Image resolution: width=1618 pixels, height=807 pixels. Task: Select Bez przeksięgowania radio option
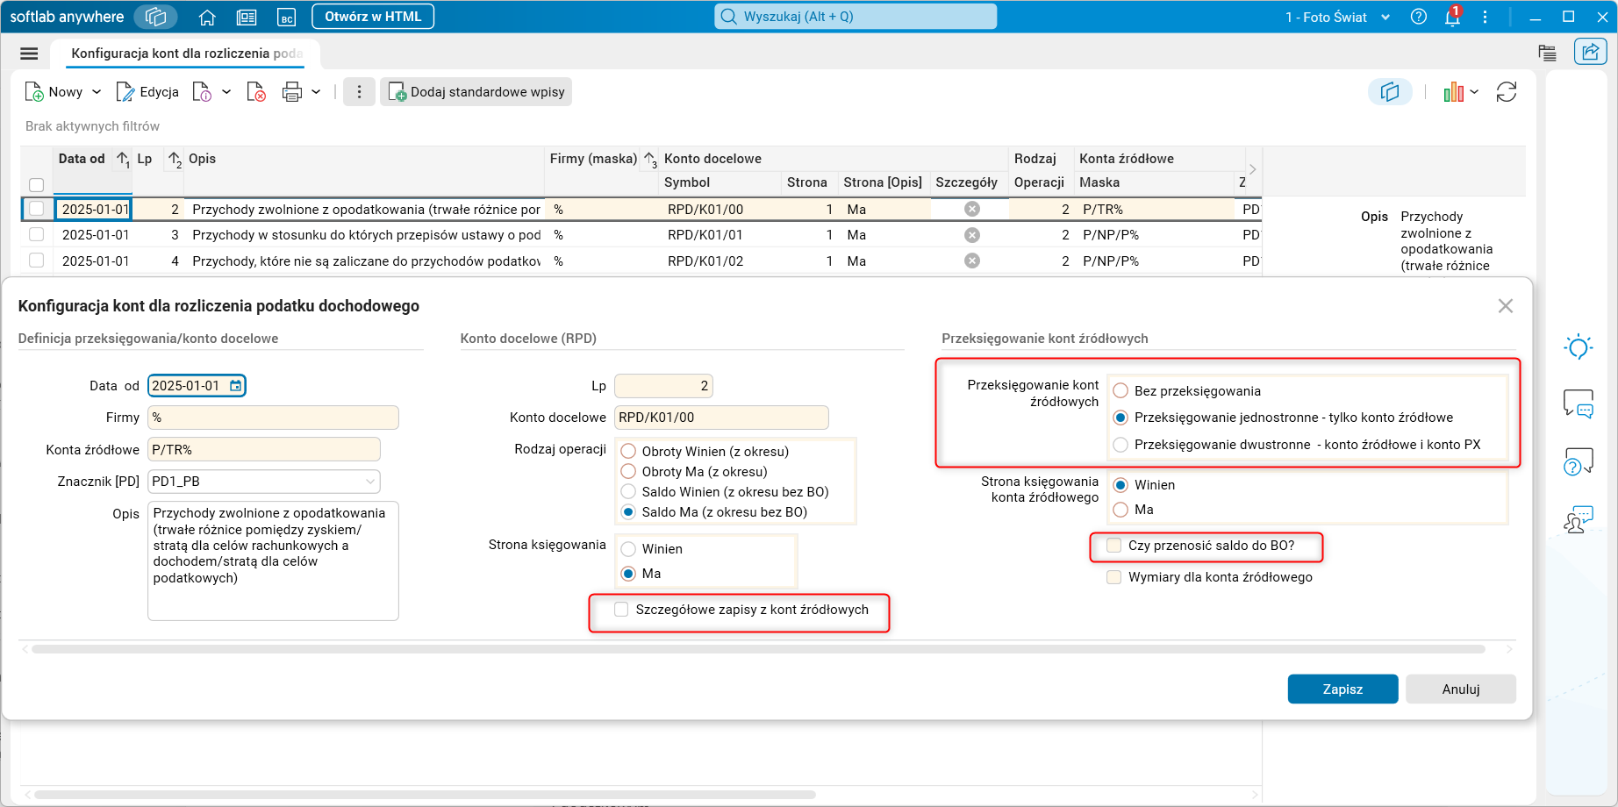tap(1120, 391)
